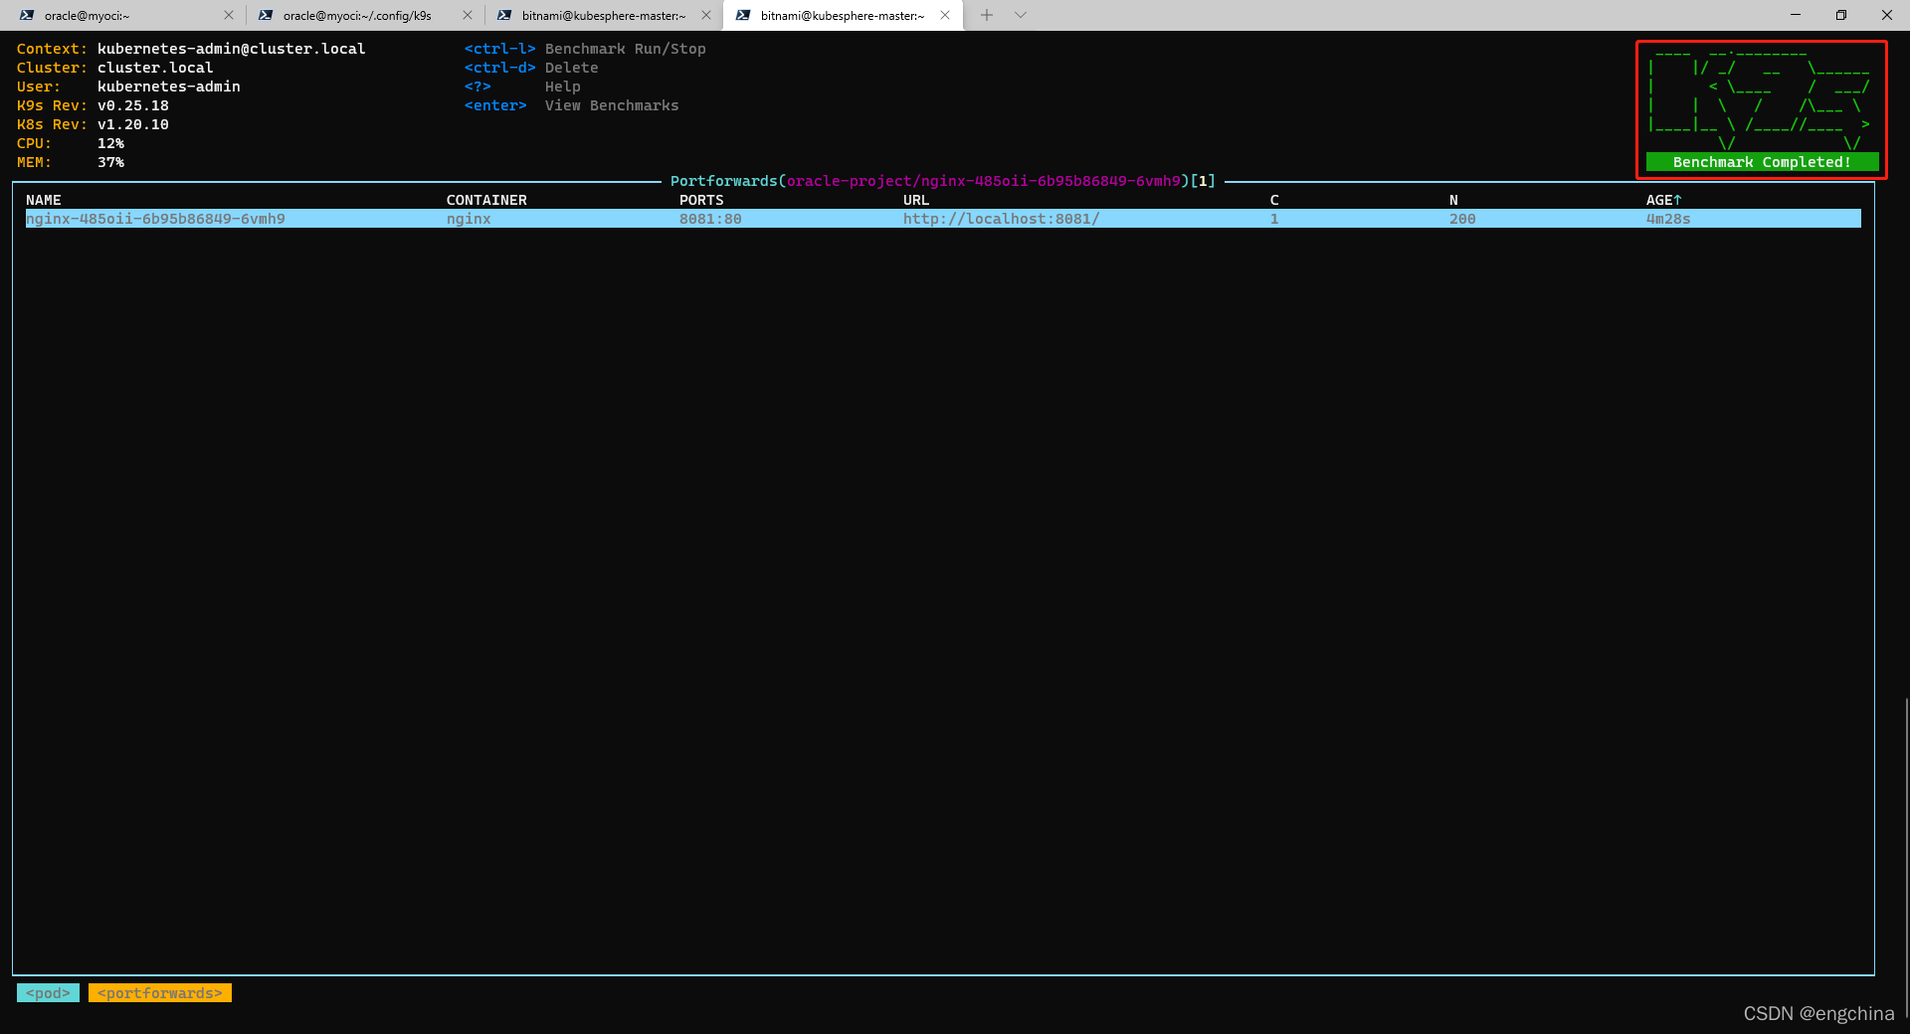
Task: Click the CPU usage value 12%
Action: [x=110, y=143]
